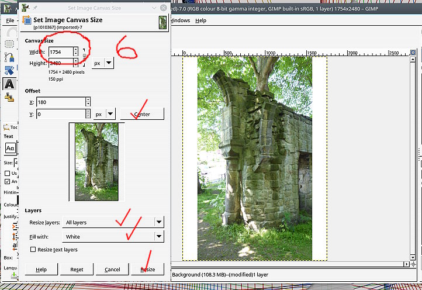Select the Clone stamp tool
This screenshot has height=290, width=422.
(x=9, y=96)
